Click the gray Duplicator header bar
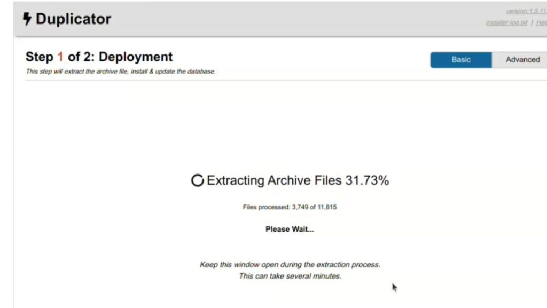The height and width of the screenshot is (308, 547). pyautogui.click(x=280, y=19)
